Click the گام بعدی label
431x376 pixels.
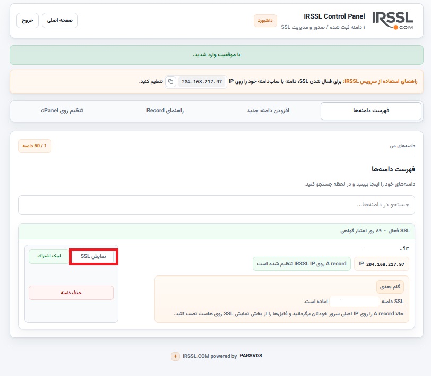(x=390, y=287)
